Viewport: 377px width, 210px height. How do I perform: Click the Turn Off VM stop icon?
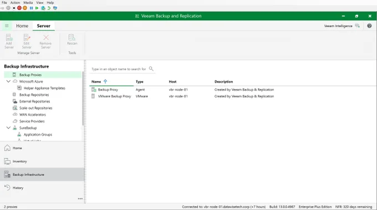[14, 8]
